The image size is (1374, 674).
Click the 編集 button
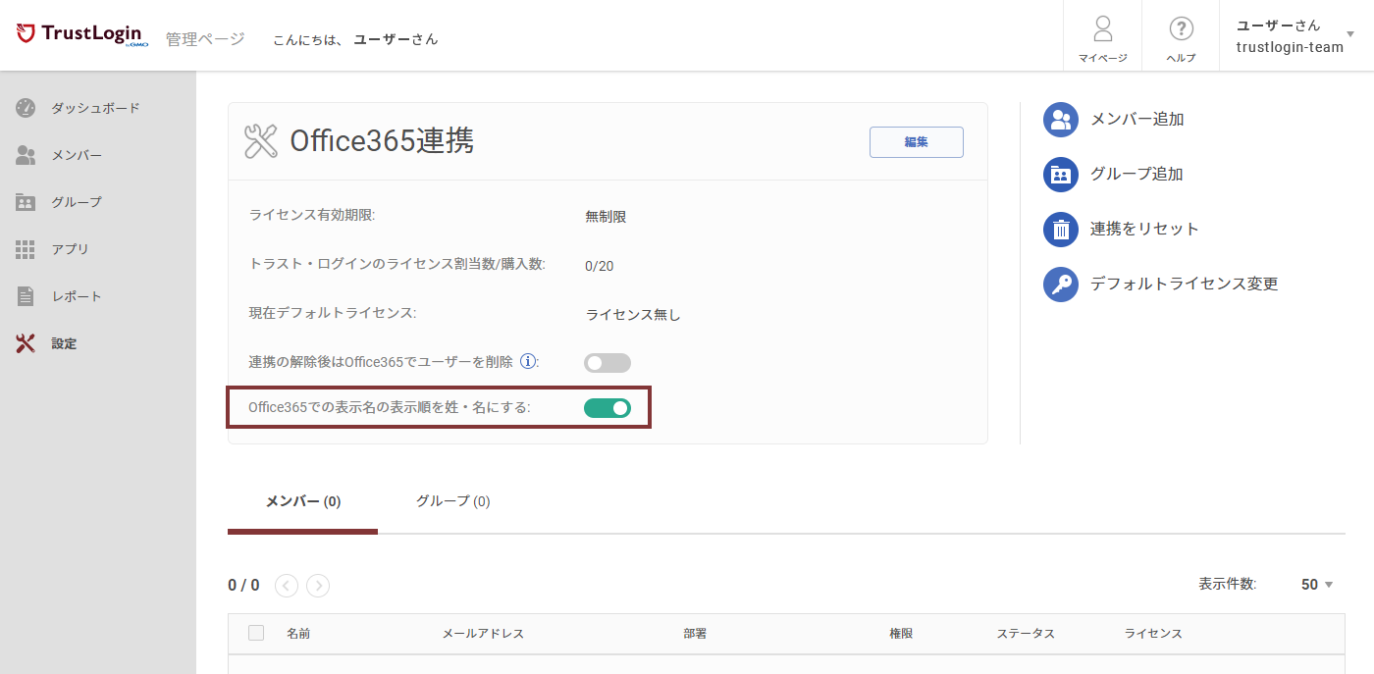(x=915, y=141)
